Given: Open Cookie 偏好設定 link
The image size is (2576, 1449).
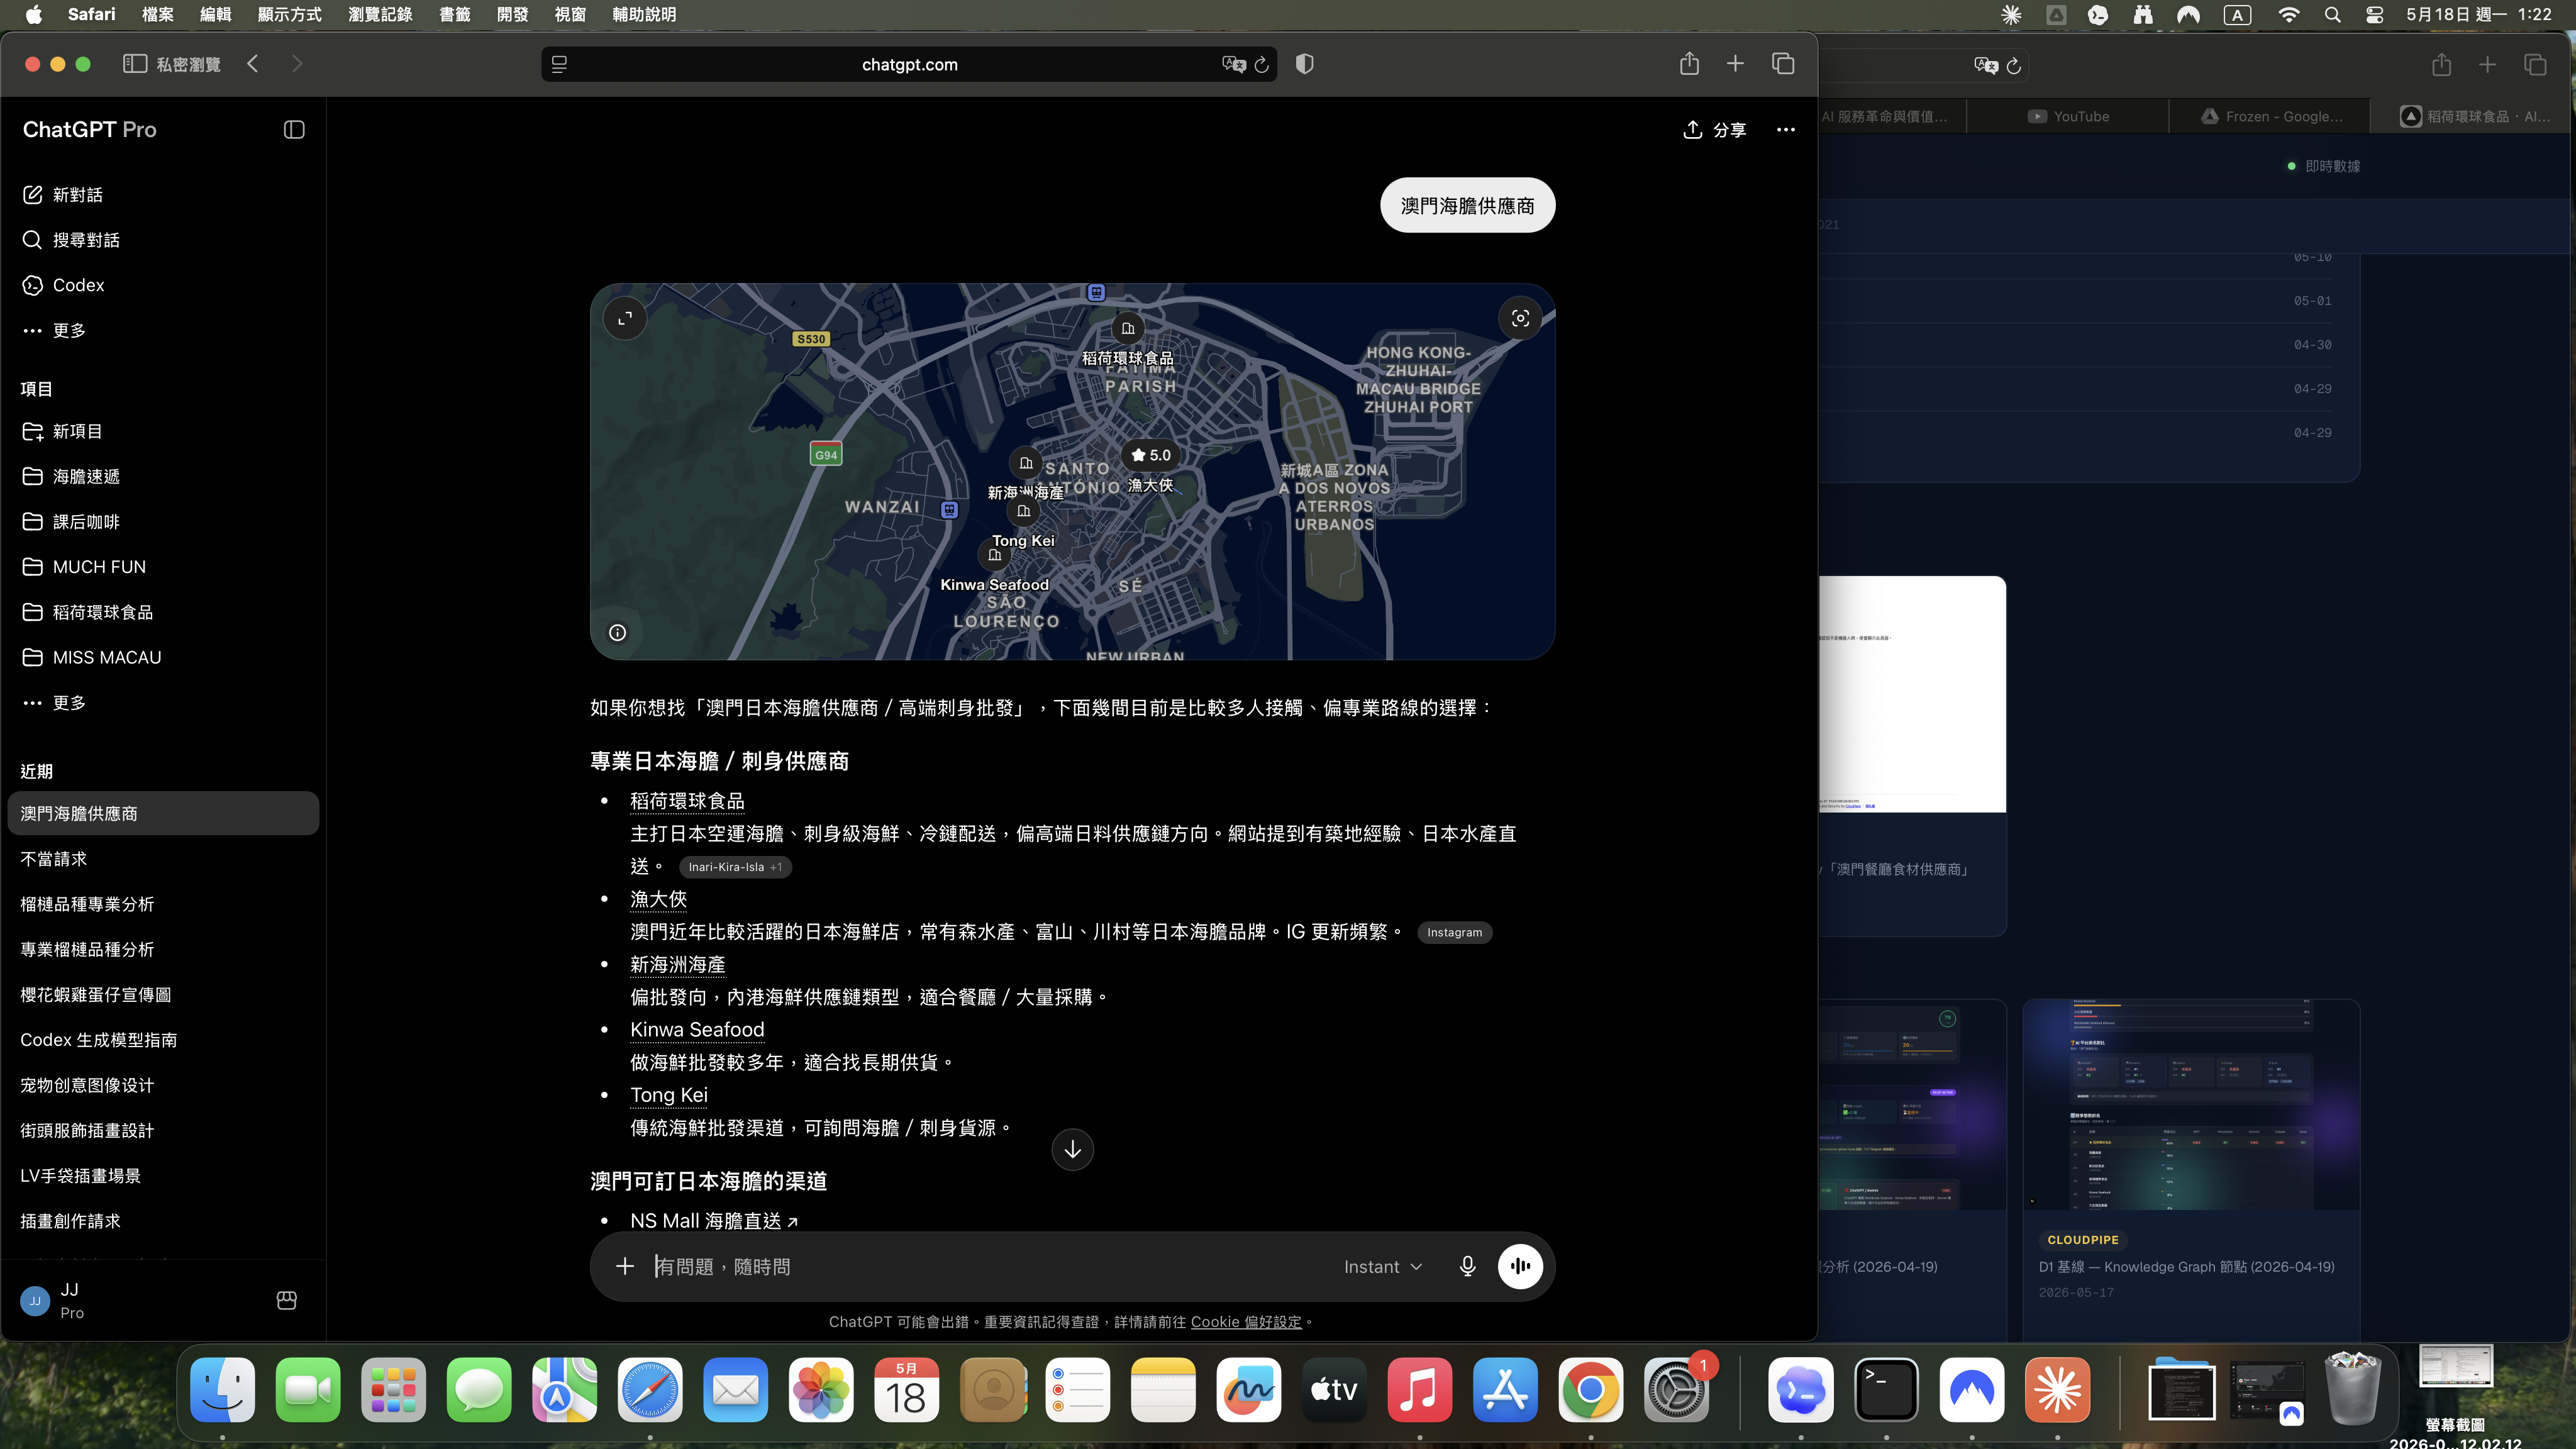Looking at the screenshot, I should click(x=1246, y=1322).
